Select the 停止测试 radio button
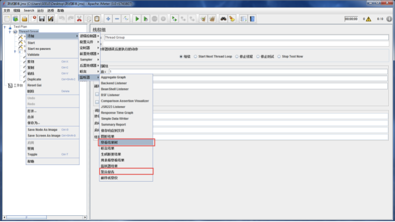 [258, 56]
